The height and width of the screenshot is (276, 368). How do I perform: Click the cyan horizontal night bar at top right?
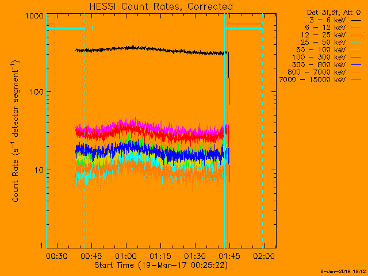point(243,29)
